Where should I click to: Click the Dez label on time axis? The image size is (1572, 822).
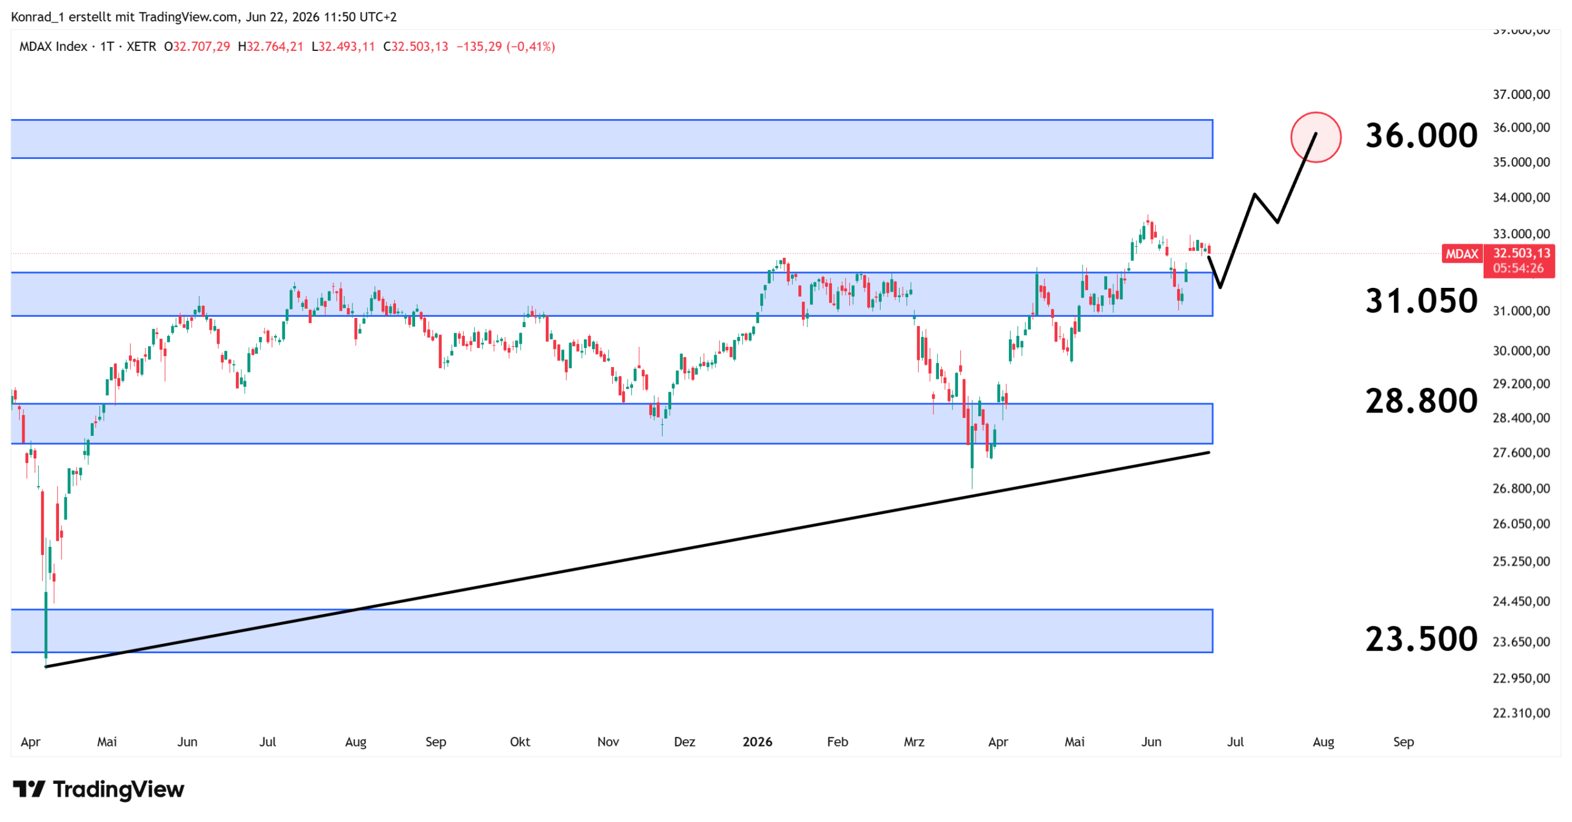pyautogui.click(x=684, y=742)
